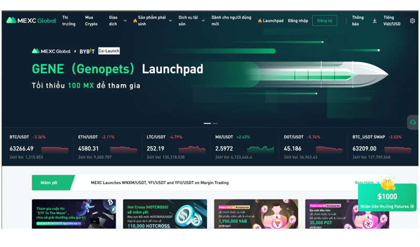Image resolution: width=420 pixels, height=247 pixels.
Task: Open the Hot Cross HOTCROSS listing card
Action: pos(165,214)
